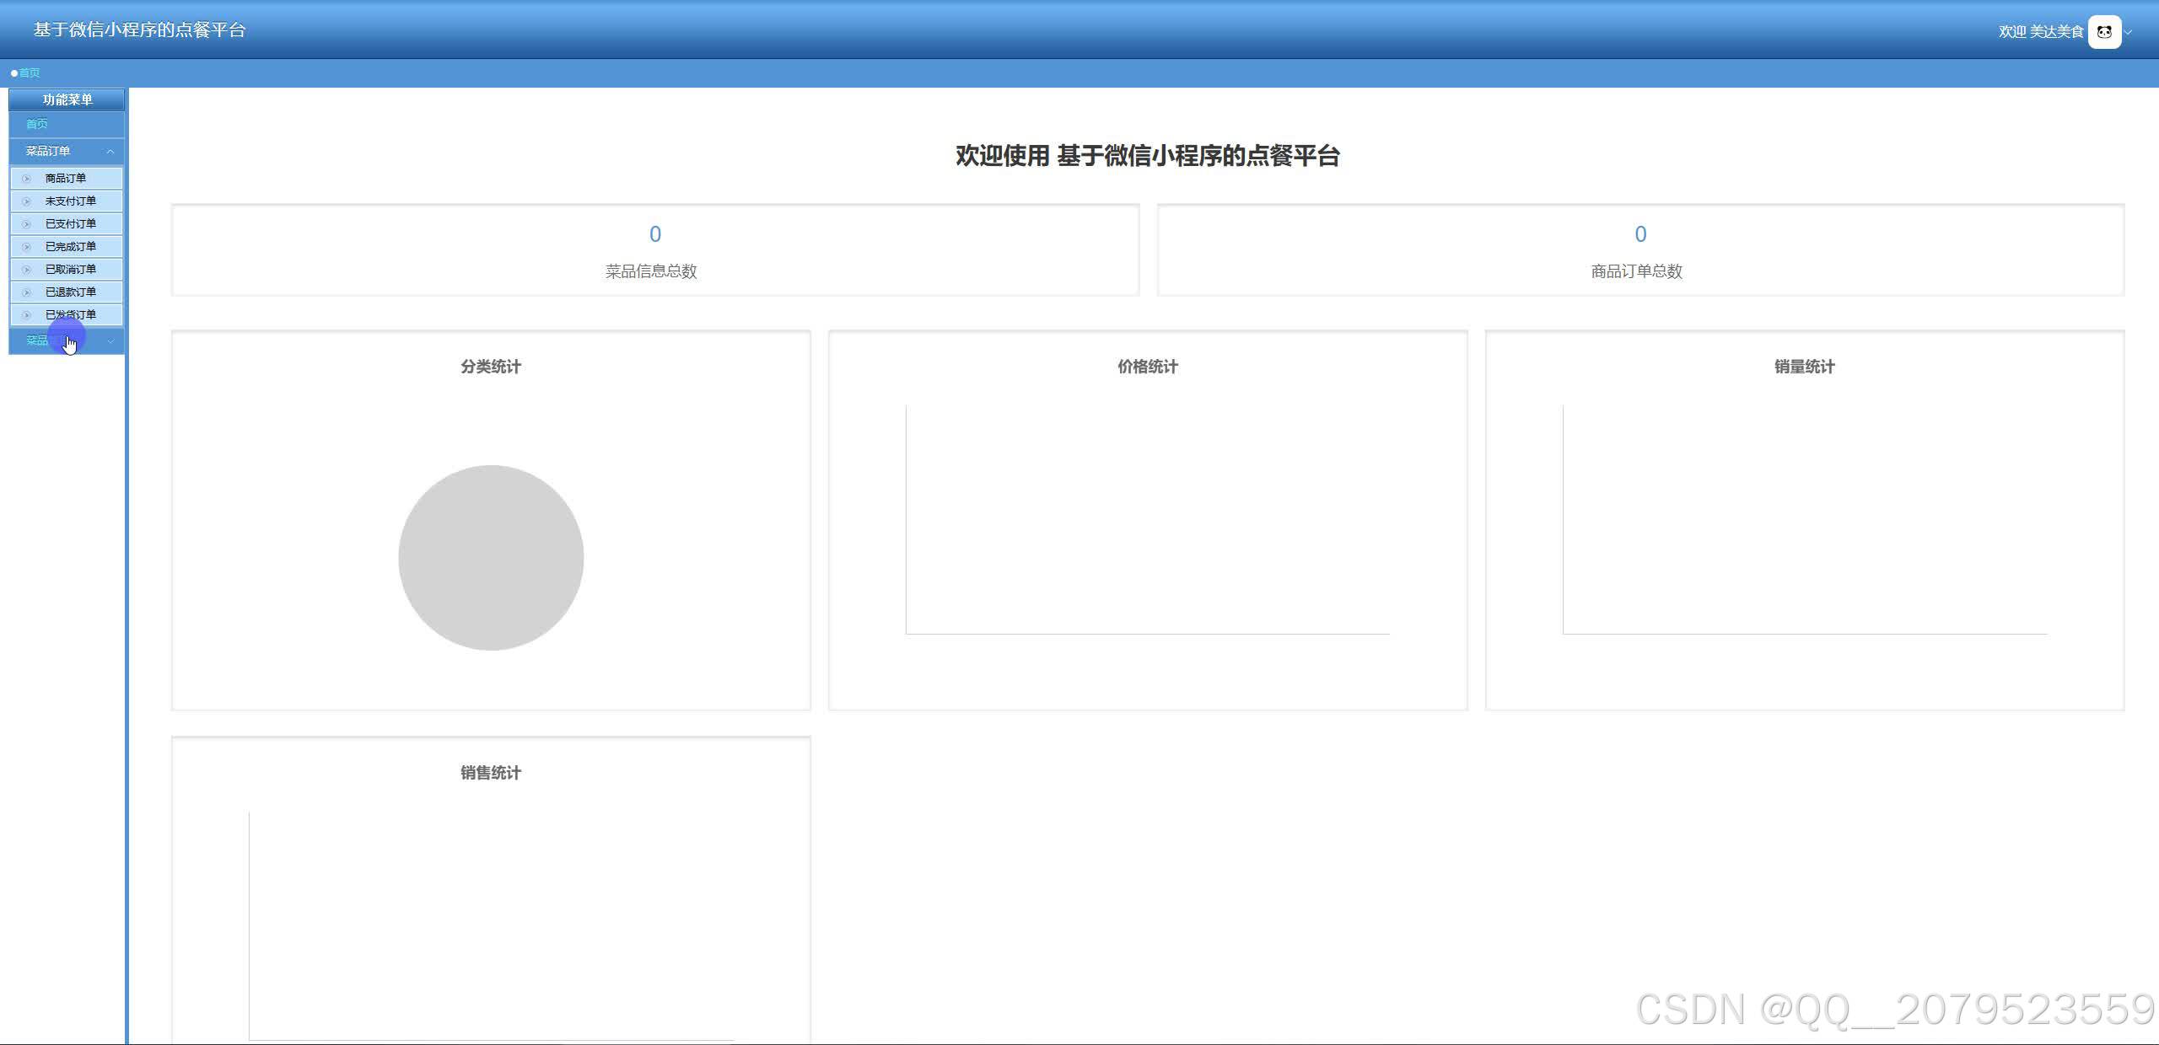Click the 欢迎 美达美食 user label
Image resolution: width=2159 pixels, height=1045 pixels.
click(x=2040, y=32)
